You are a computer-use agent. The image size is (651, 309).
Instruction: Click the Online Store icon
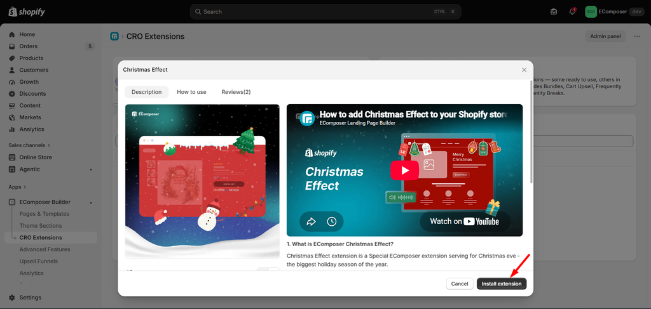pyautogui.click(x=12, y=157)
